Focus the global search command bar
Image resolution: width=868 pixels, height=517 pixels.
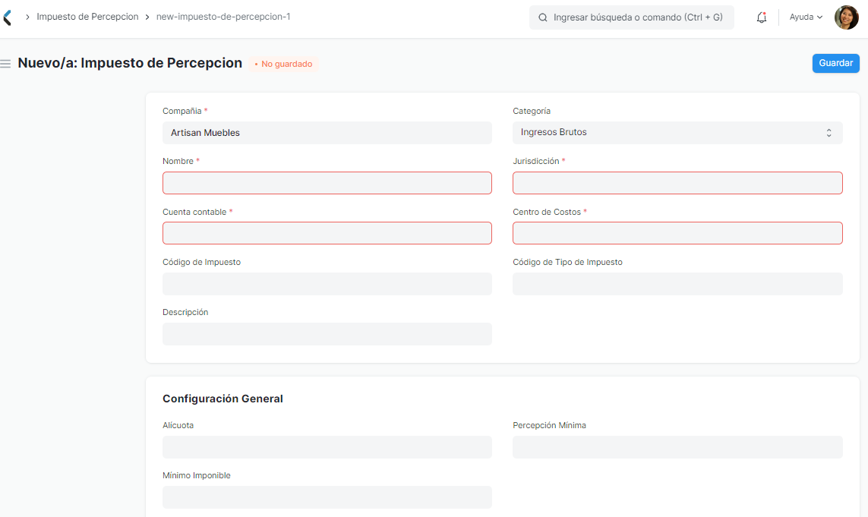(x=632, y=17)
